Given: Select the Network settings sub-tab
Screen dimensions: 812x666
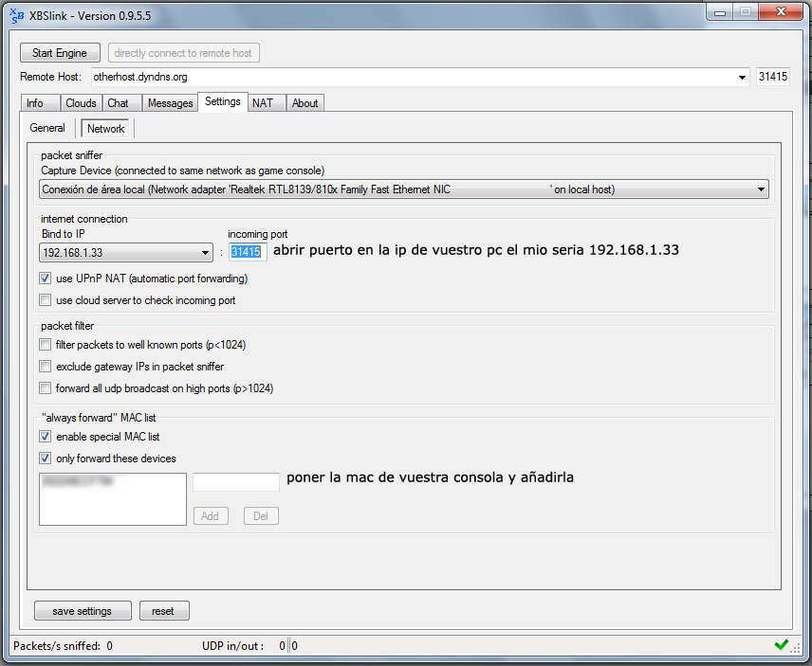Looking at the screenshot, I should click(105, 128).
